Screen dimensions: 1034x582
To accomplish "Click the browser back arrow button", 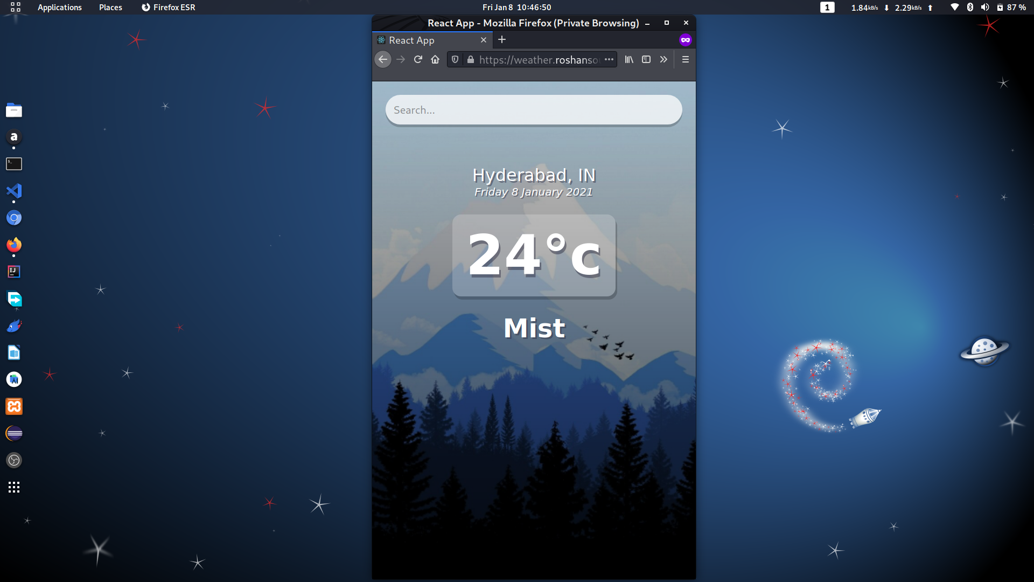I will click(383, 59).
